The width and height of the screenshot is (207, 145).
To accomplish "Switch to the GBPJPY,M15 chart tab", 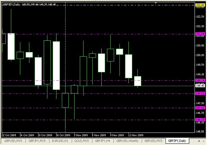I will [37, 141].
